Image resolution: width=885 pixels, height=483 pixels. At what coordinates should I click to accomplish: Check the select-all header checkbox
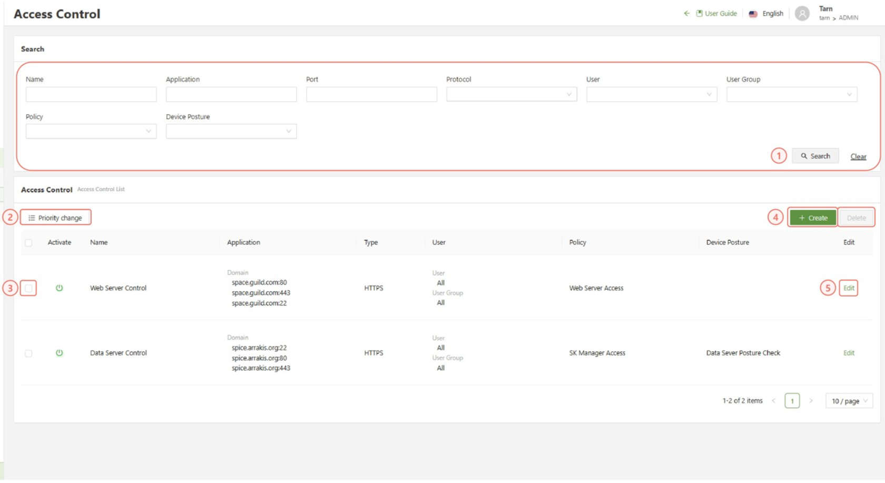click(28, 243)
